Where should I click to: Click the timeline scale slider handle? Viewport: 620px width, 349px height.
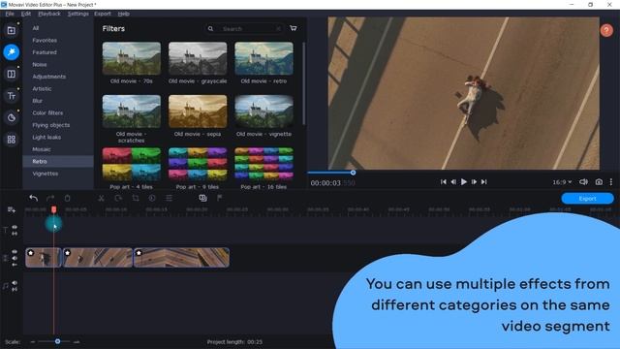click(x=58, y=341)
